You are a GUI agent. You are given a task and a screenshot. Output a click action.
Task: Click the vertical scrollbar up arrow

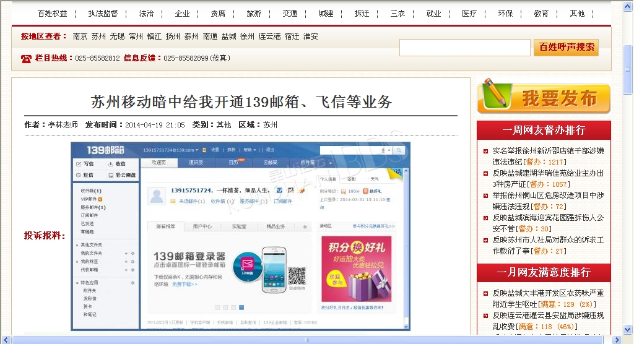tap(628, 6)
